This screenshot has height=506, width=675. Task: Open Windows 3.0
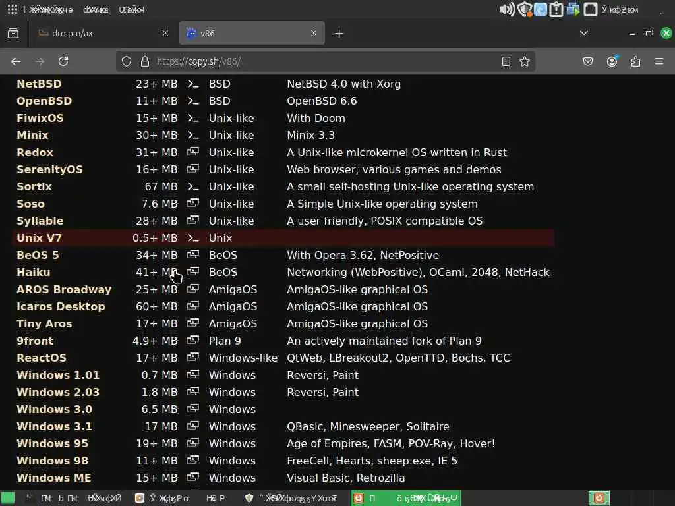[54, 410]
